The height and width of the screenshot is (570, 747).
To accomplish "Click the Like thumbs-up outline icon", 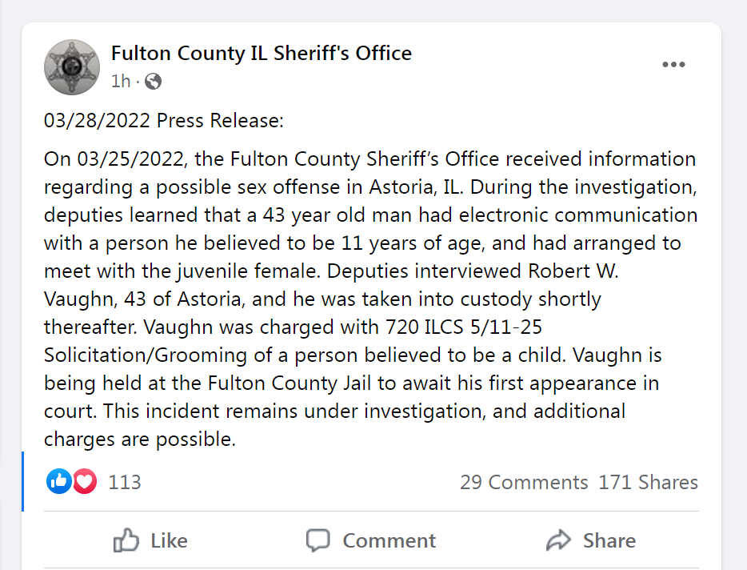I will point(126,540).
